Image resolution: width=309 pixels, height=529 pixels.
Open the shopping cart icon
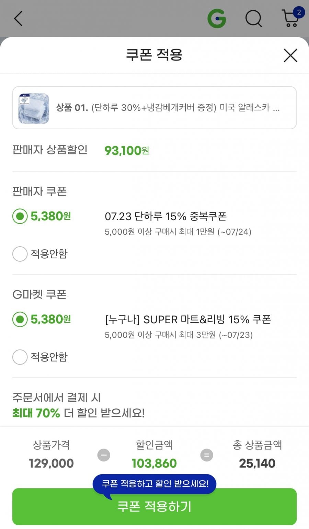(290, 19)
